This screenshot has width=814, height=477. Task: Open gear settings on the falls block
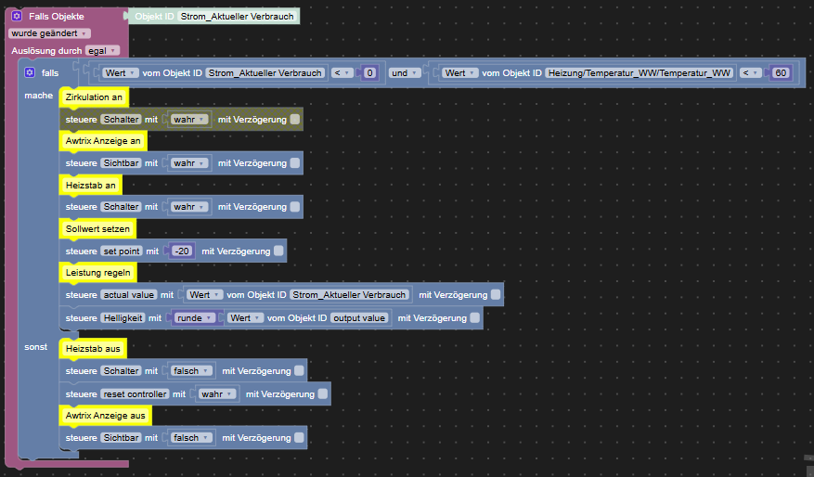[x=30, y=72]
